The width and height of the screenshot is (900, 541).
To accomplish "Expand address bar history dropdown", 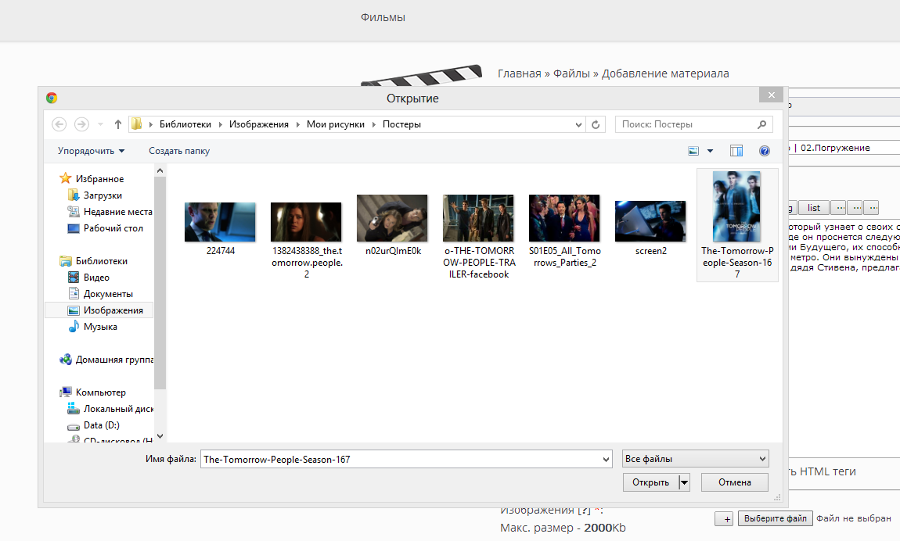I will (x=578, y=124).
